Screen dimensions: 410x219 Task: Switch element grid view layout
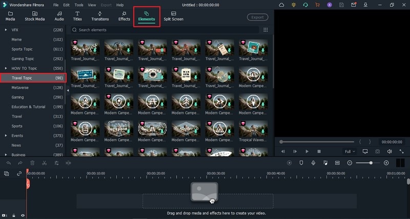(x=265, y=30)
